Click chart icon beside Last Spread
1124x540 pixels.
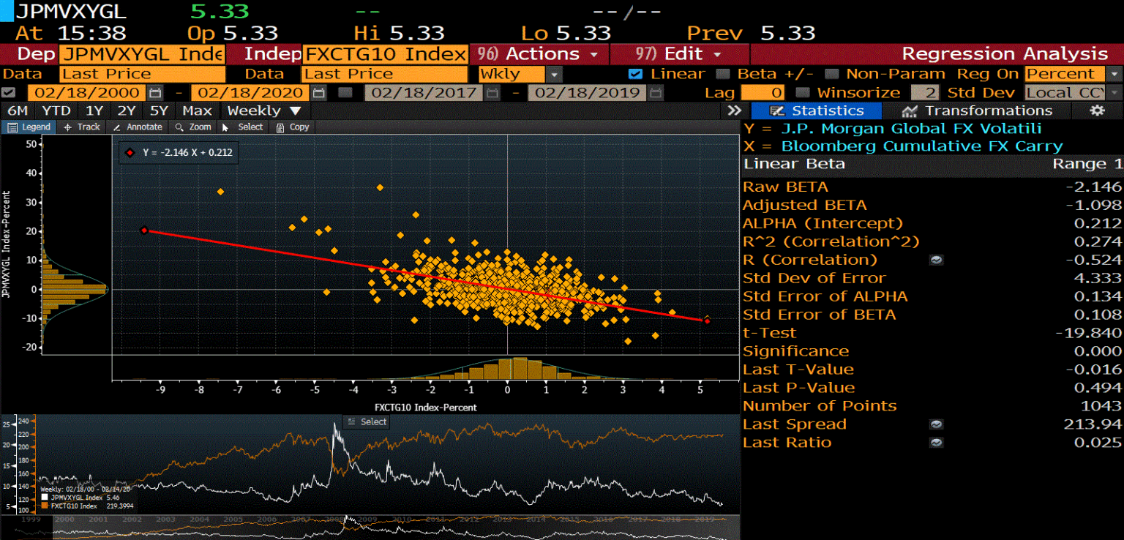(x=936, y=424)
